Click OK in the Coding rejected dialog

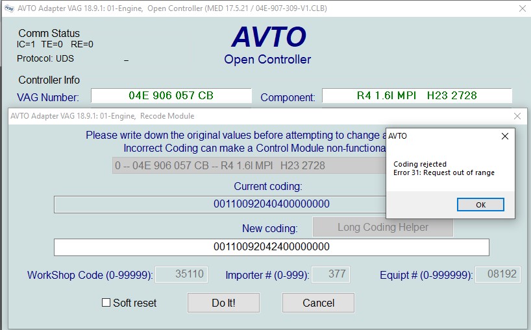tap(480, 205)
